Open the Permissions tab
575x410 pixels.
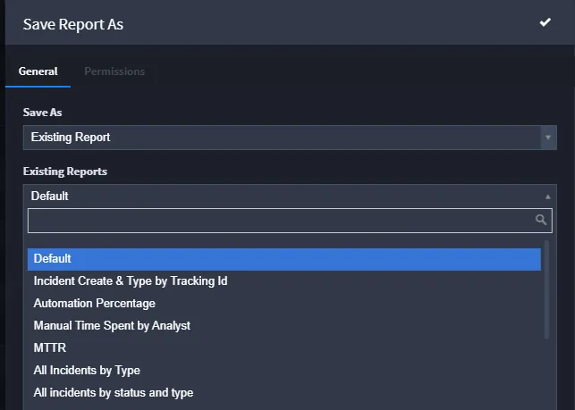(x=114, y=71)
